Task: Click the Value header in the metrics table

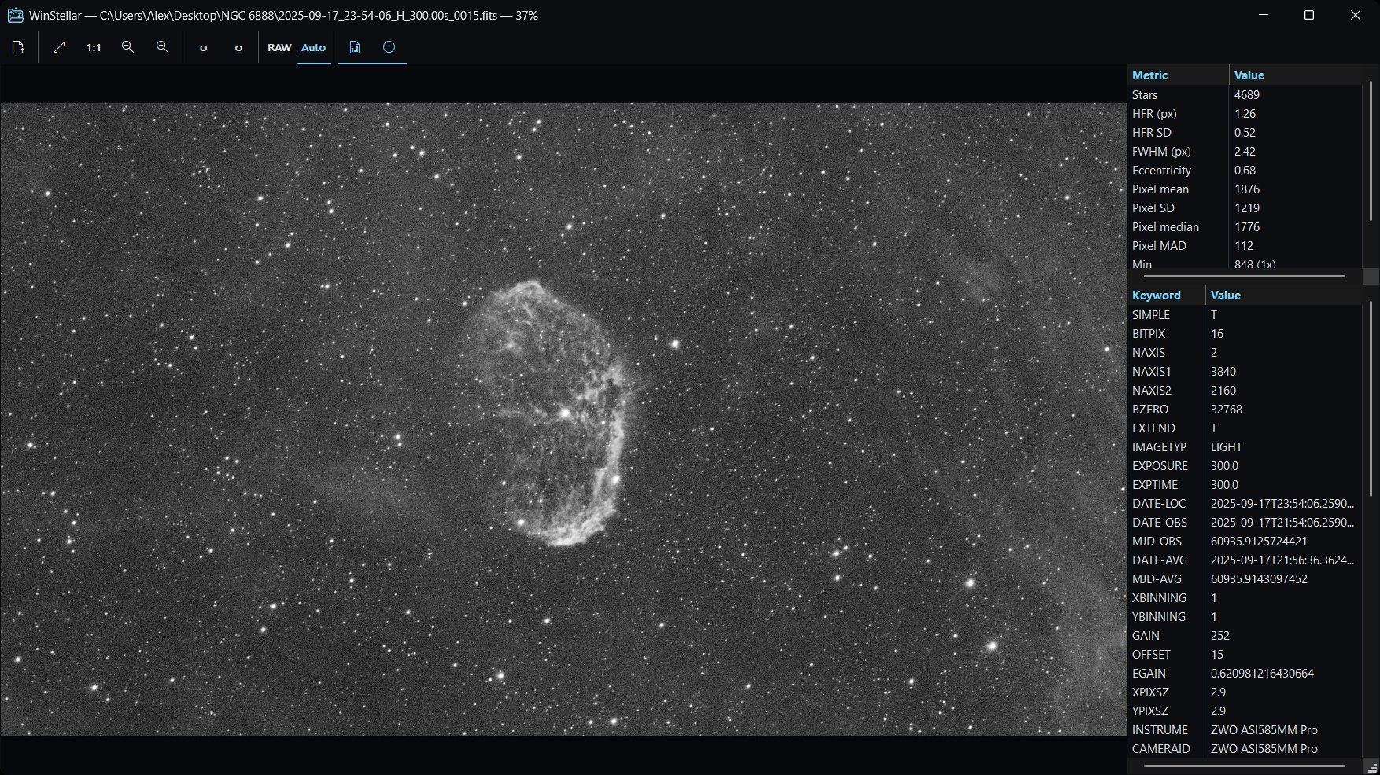Action: (1294, 75)
